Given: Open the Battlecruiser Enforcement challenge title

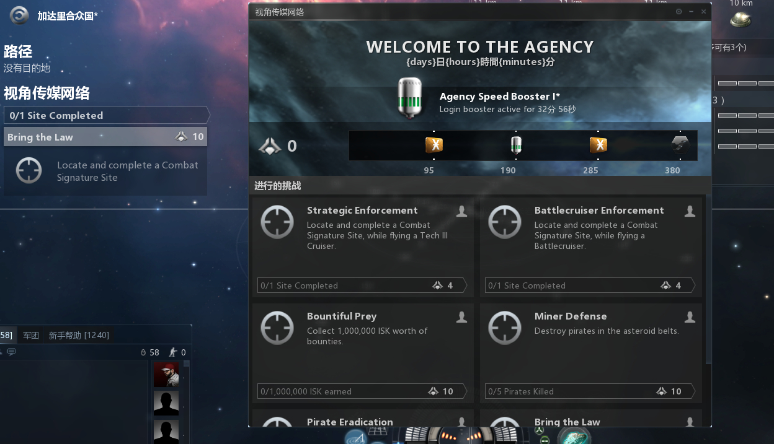Looking at the screenshot, I should (x=599, y=211).
